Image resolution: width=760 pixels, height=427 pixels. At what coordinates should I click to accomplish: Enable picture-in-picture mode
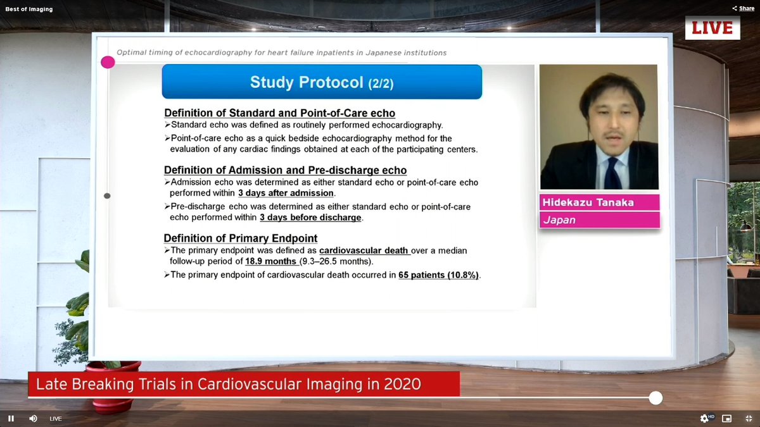click(x=726, y=418)
